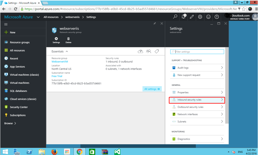
Task: Open Firefox from the taskbar
Action: [54, 152]
